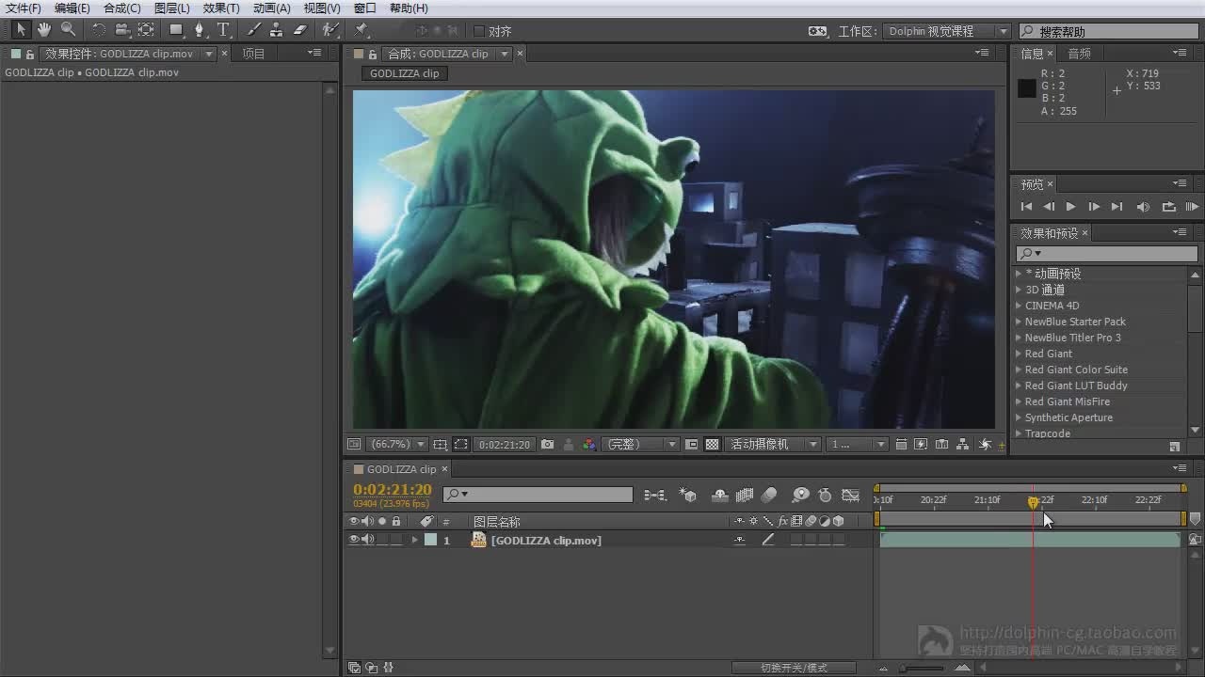This screenshot has width=1205, height=677.
Task: Open the 文件(F) menu
Action: click(24, 8)
